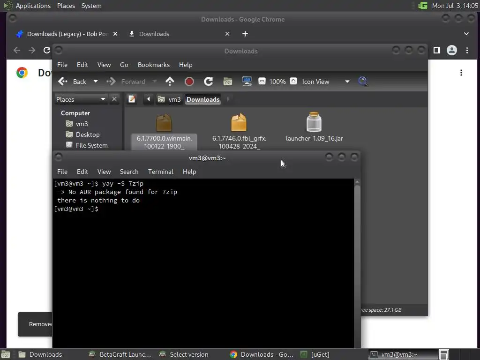The width and height of the screenshot is (480, 360).
Task: Open Places menu in top panel
Action: (x=66, y=6)
